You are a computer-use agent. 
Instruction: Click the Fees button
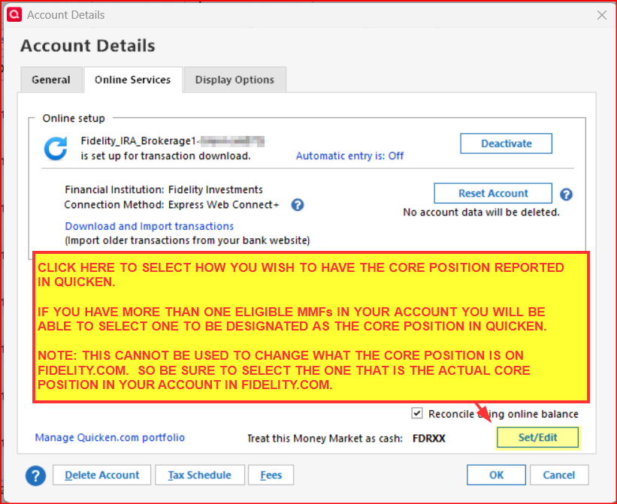(x=271, y=475)
